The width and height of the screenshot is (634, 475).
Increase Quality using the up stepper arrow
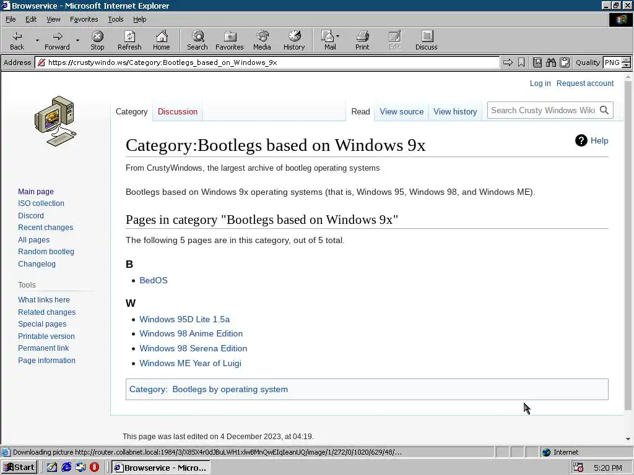click(x=627, y=60)
